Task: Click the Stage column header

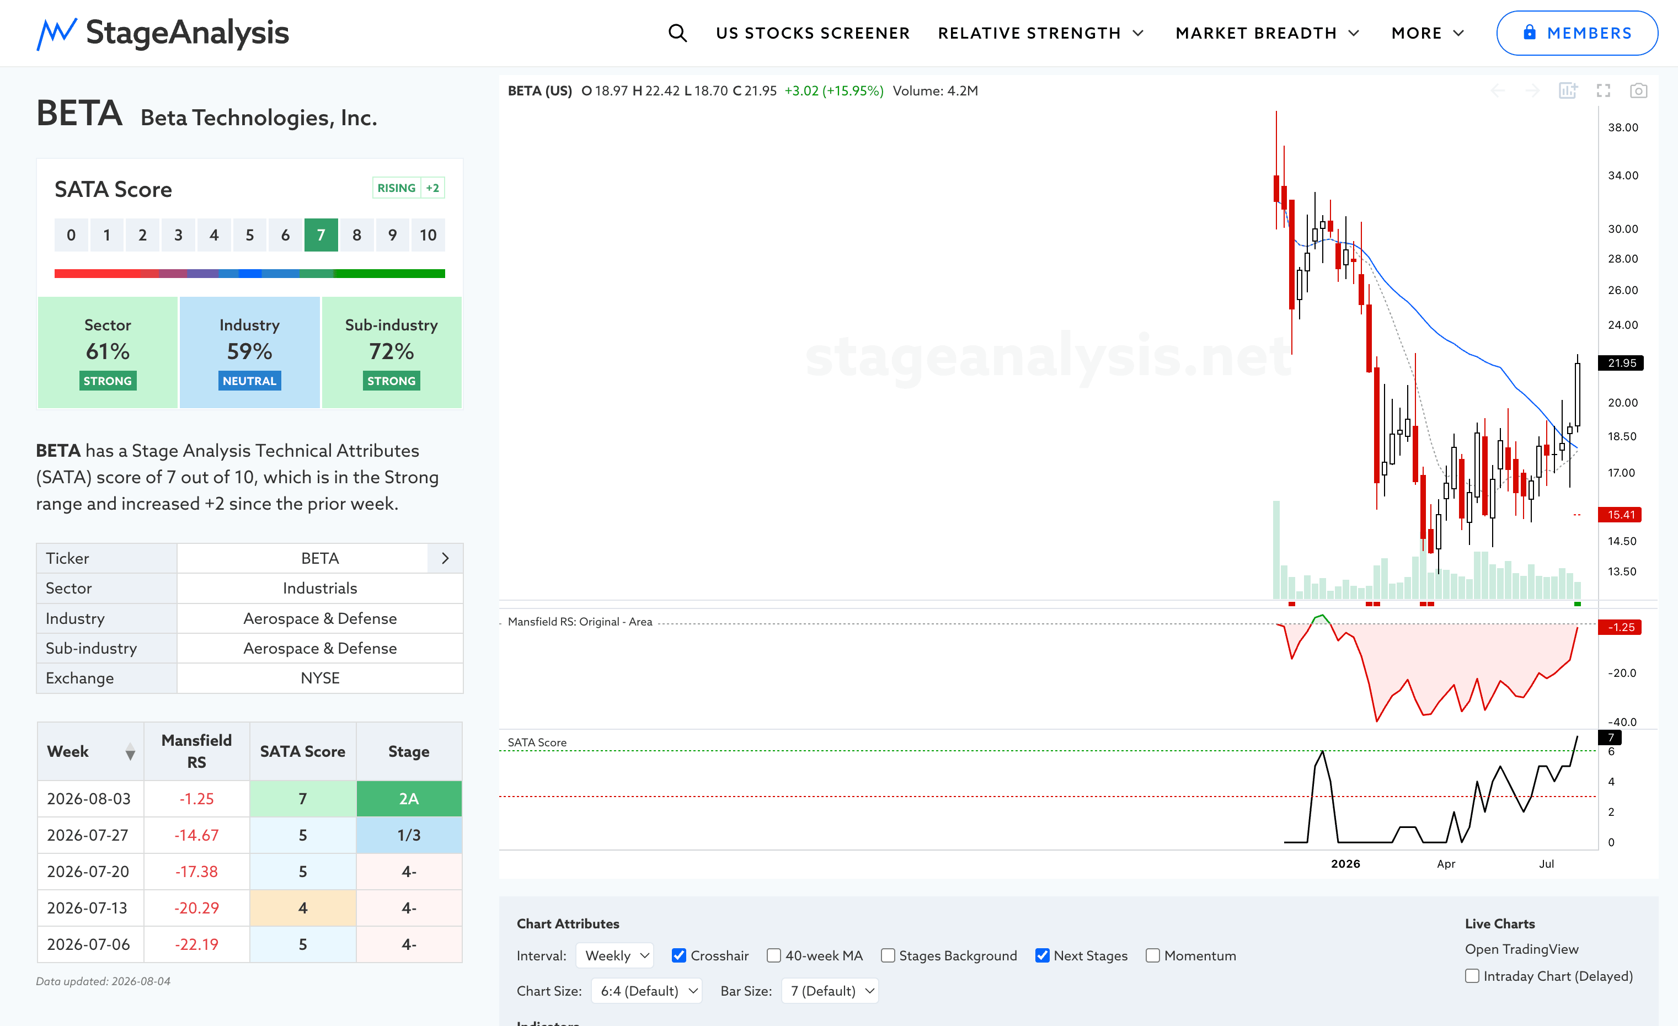Action: tap(409, 752)
